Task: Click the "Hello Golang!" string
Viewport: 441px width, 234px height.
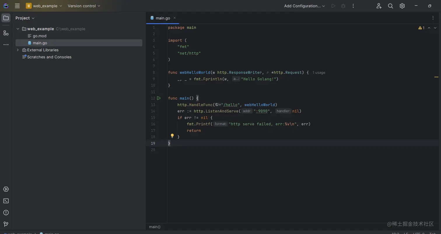Action: pyautogui.click(x=258, y=79)
